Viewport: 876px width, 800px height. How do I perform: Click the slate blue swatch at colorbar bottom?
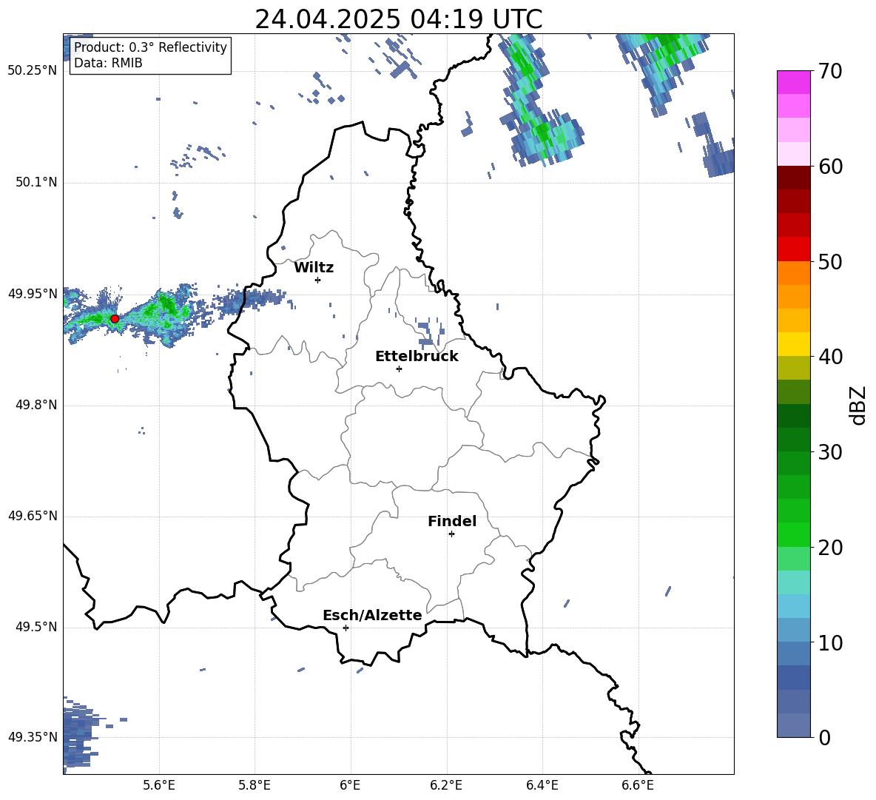click(x=793, y=725)
